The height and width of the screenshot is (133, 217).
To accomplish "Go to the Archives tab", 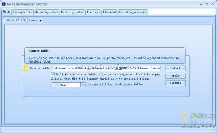I will 93,12.
